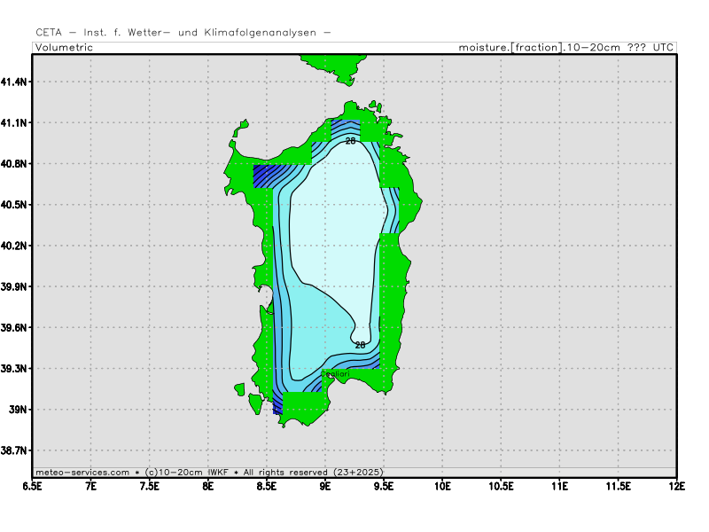This screenshot has height=532, width=709.
Task: Click the Cagliari city label
Action: [334, 374]
